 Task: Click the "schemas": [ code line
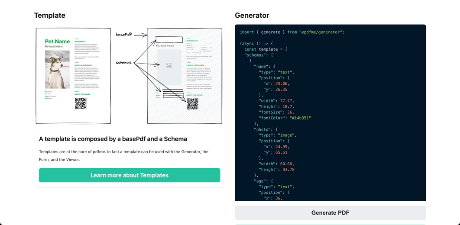[x=259, y=55]
